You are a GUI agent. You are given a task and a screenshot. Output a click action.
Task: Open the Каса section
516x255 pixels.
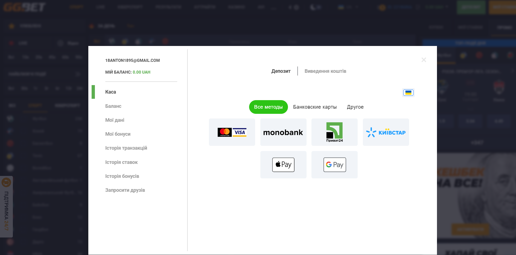pos(110,92)
